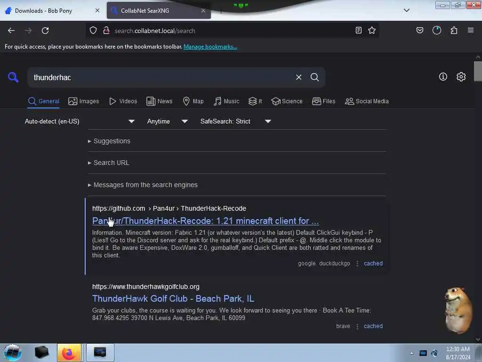Open cached link of ThunderHack-Recode result
The width and height of the screenshot is (482, 362).
point(373,263)
